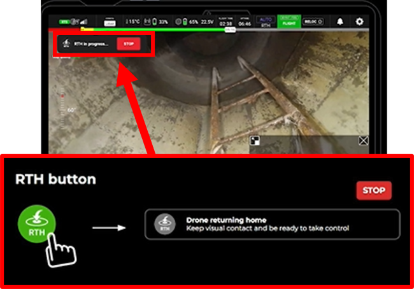Click the green signal status badge
414x289 pixels.
coord(64,22)
